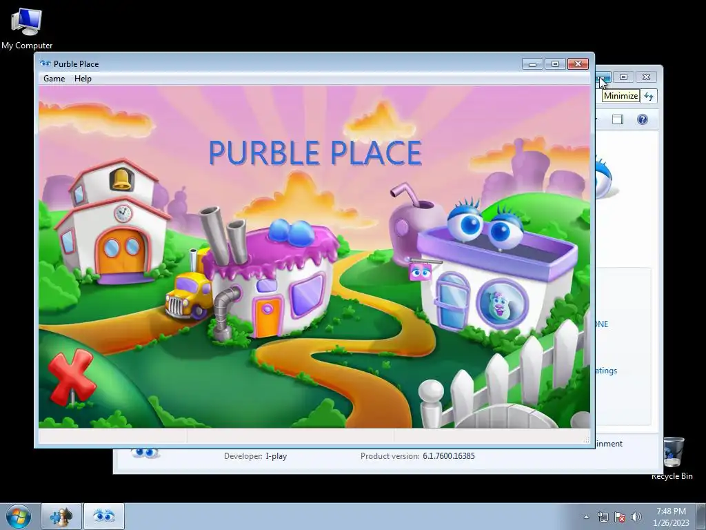Image resolution: width=706 pixels, height=530 pixels.
Task: Close the background Games Explorer window
Action: (x=647, y=77)
